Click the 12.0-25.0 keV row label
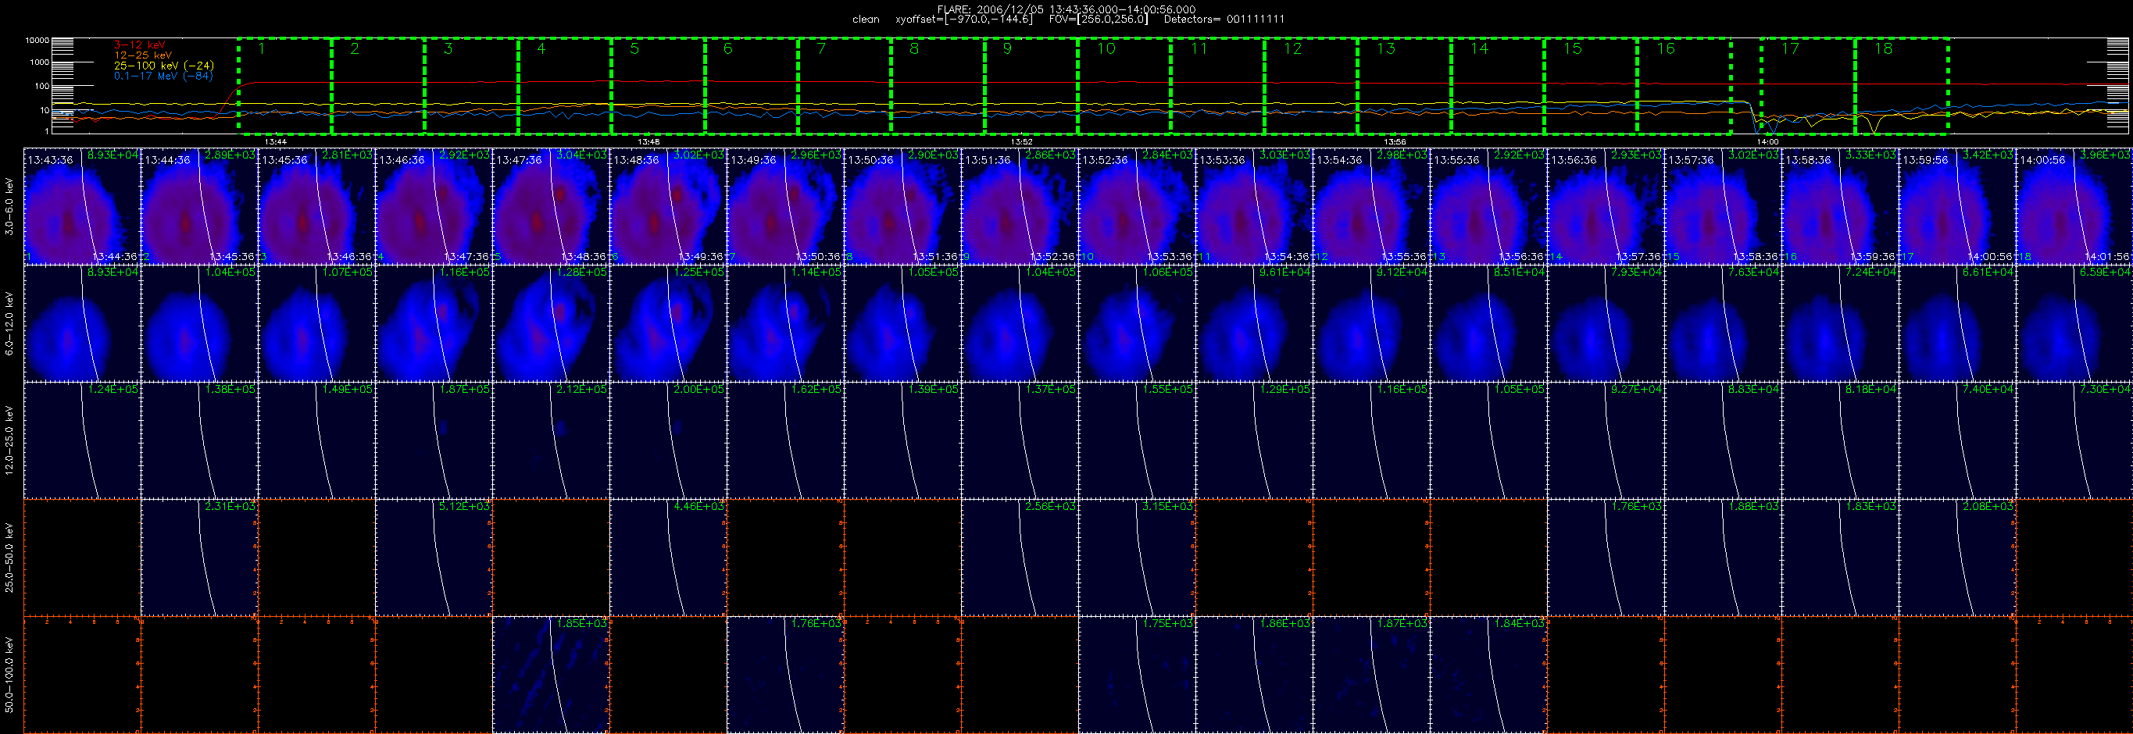The image size is (2133, 734). (x=10, y=440)
